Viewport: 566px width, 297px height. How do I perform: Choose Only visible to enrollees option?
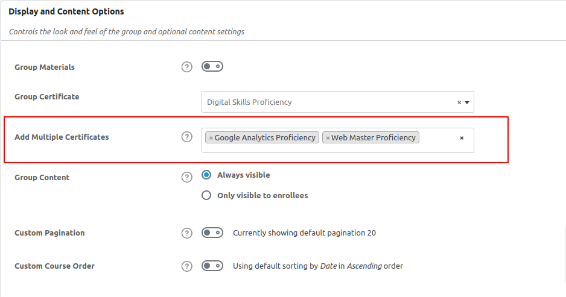point(206,195)
